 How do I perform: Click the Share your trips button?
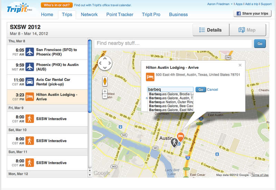click(253, 13)
